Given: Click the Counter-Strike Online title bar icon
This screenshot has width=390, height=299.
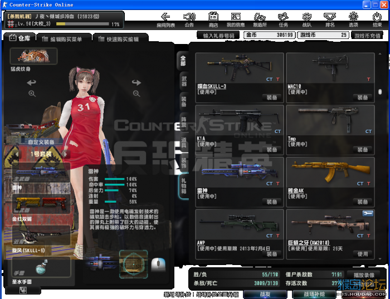Looking at the screenshot, I should pos(5,4).
